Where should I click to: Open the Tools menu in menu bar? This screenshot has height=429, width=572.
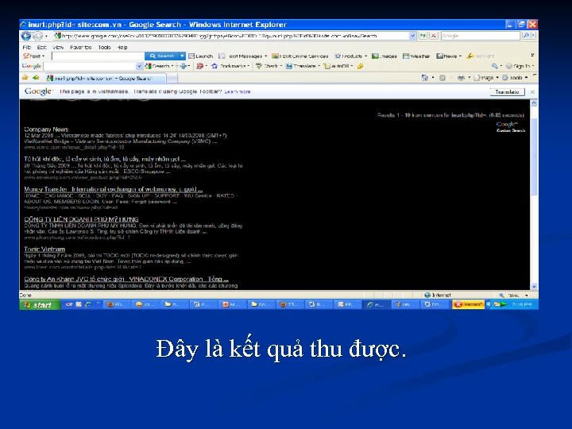[x=104, y=47]
